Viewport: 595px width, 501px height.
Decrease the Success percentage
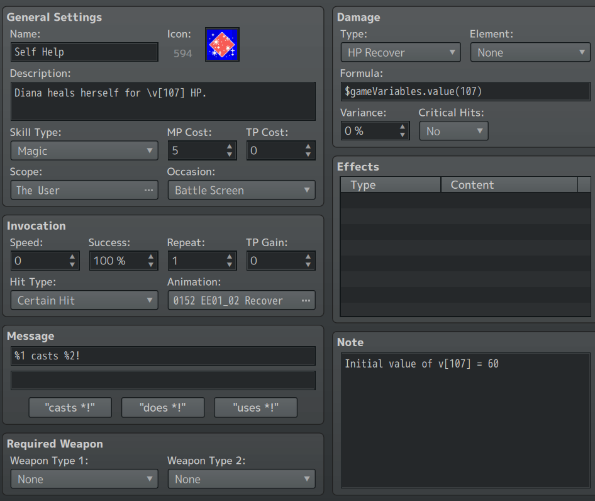click(151, 265)
